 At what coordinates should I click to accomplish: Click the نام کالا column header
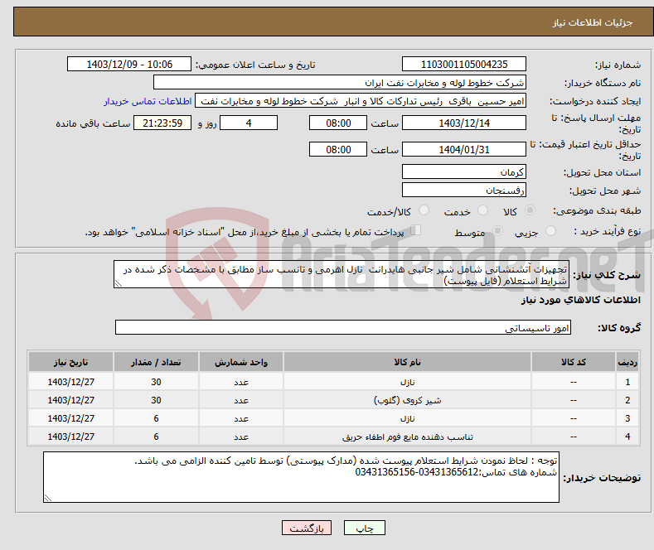click(408, 362)
